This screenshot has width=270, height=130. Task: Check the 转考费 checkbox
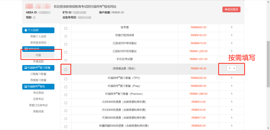(x=66, y=28)
